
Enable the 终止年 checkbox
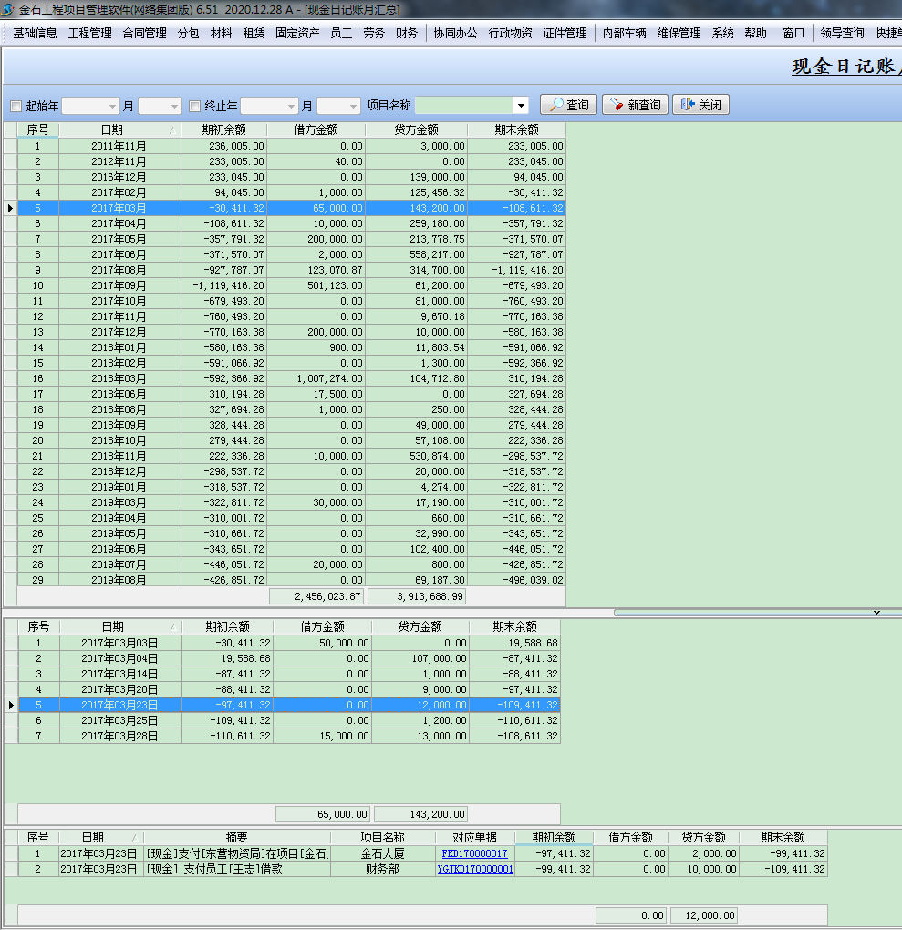[194, 106]
